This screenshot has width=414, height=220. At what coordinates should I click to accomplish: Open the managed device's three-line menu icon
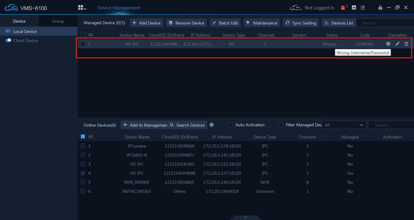click(406, 44)
